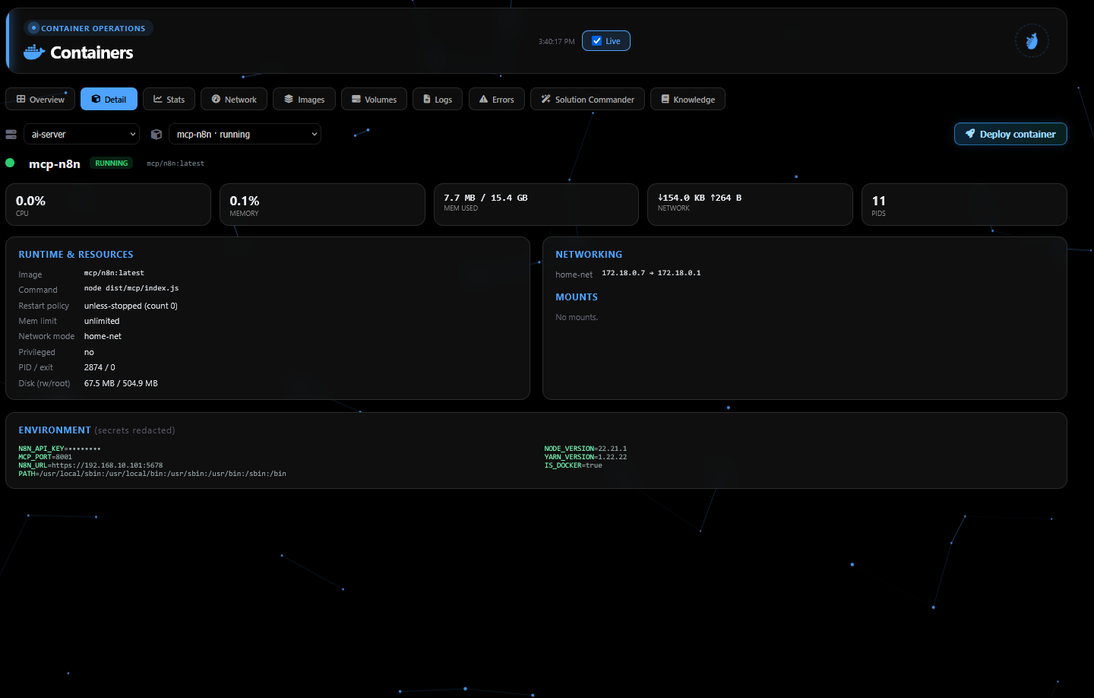Image resolution: width=1094 pixels, height=698 pixels.
Task: Click the IS_DOCKER=true entry
Action: pos(573,465)
